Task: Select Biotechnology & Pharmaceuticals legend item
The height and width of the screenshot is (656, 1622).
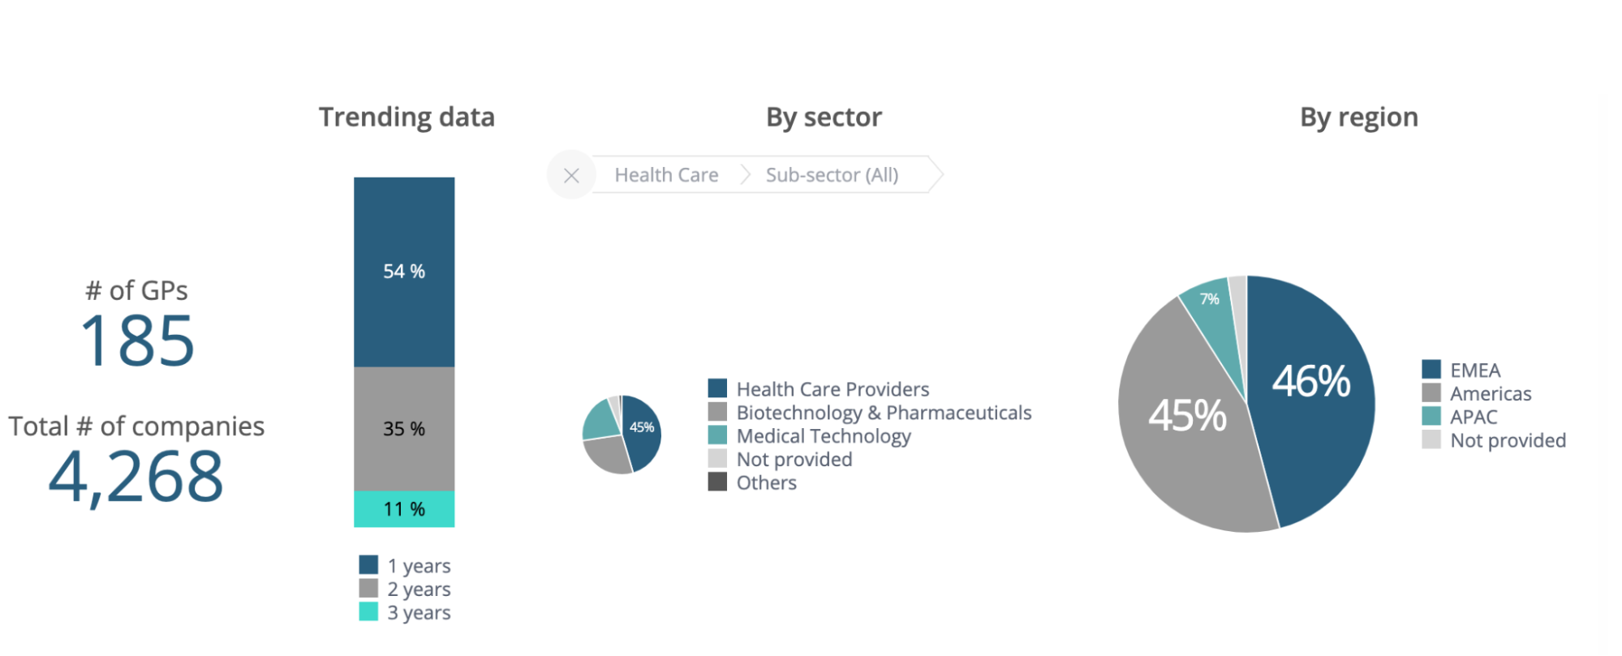Action: pyautogui.click(x=884, y=413)
